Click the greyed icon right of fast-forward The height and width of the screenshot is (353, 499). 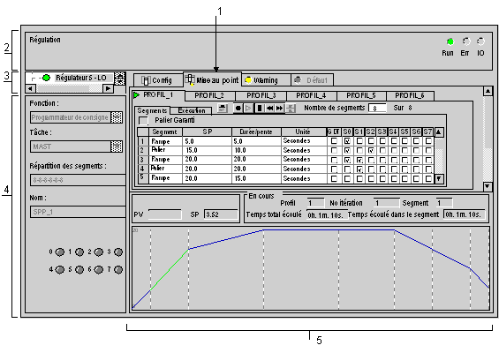click(x=291, y=109)
